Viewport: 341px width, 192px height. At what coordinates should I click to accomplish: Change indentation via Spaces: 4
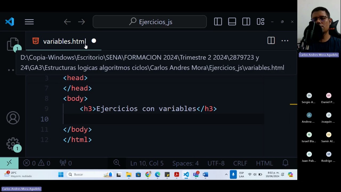[x=185, y=163]
